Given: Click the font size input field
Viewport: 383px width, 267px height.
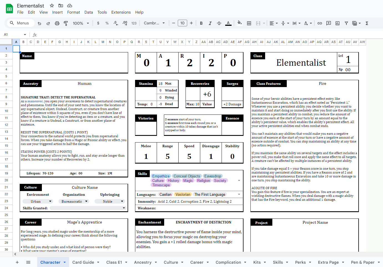Looking at the screenshot, I should [x=182, y=23].
